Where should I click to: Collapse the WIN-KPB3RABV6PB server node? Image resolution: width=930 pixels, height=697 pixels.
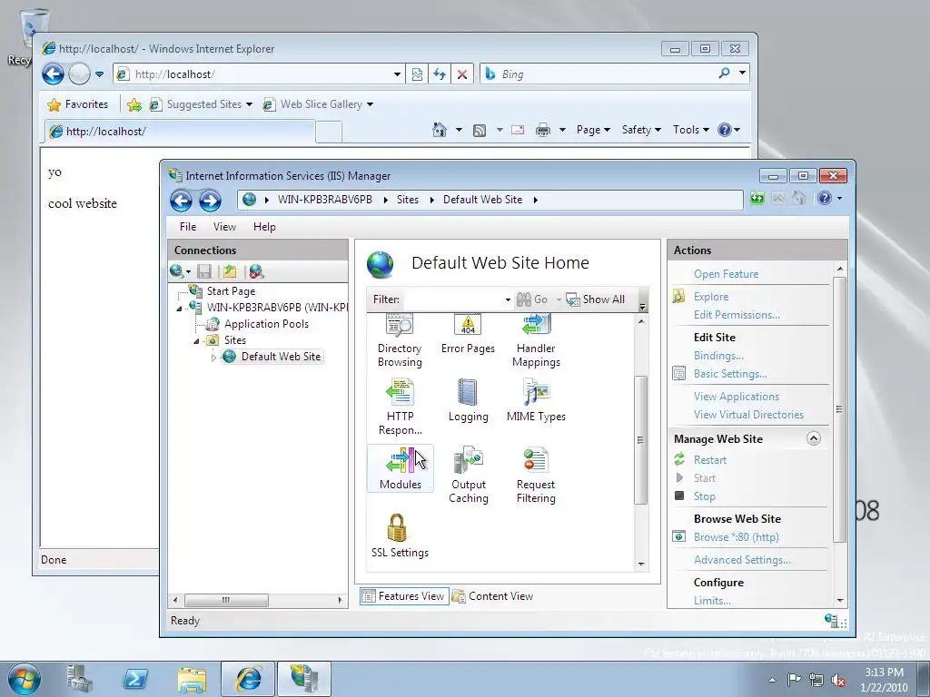tap(180, 309)
